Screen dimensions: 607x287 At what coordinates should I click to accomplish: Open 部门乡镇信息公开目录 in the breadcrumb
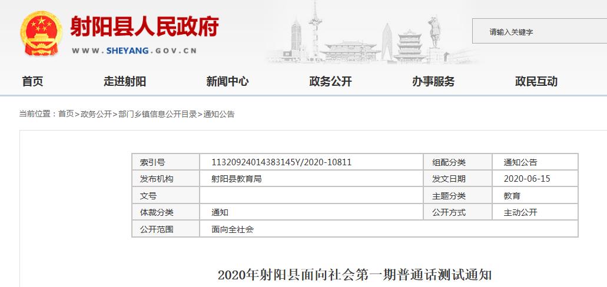tap(158, 114)
